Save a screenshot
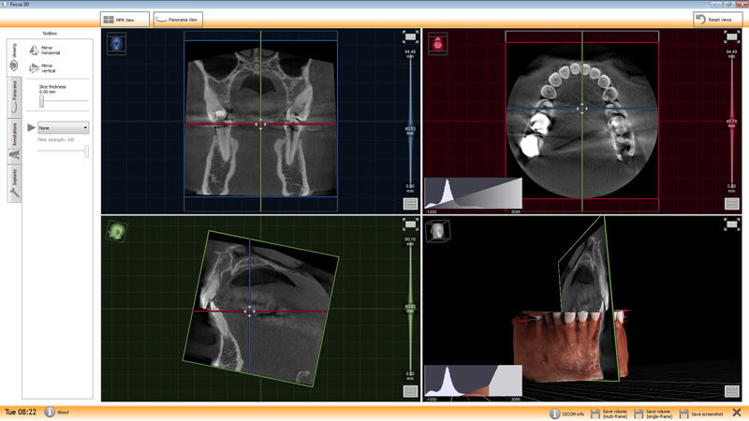The image size is (749, 421). (x=683, y=412)
